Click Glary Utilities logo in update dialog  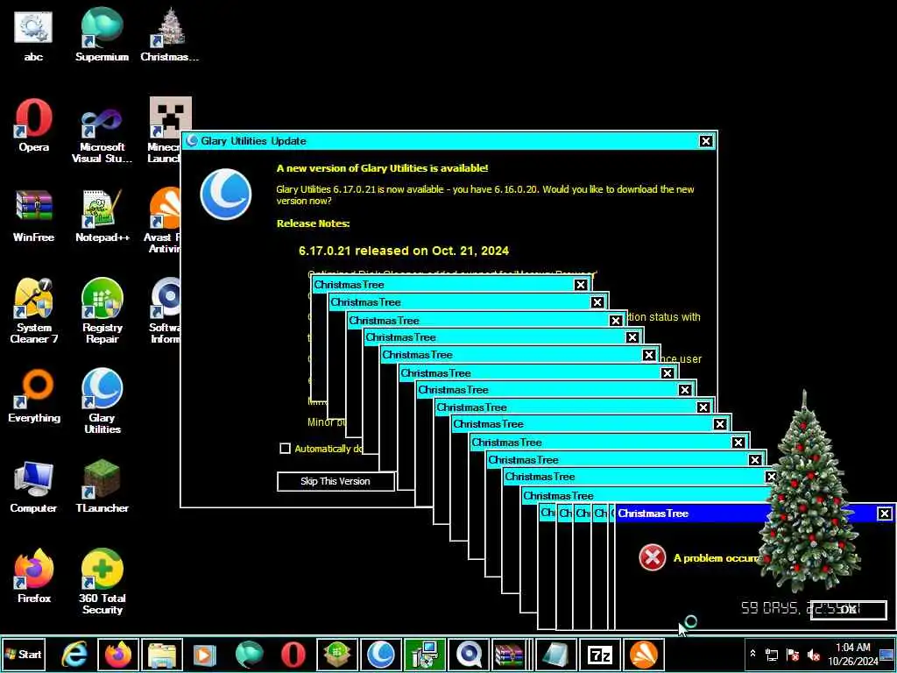(x=225, y=195)
